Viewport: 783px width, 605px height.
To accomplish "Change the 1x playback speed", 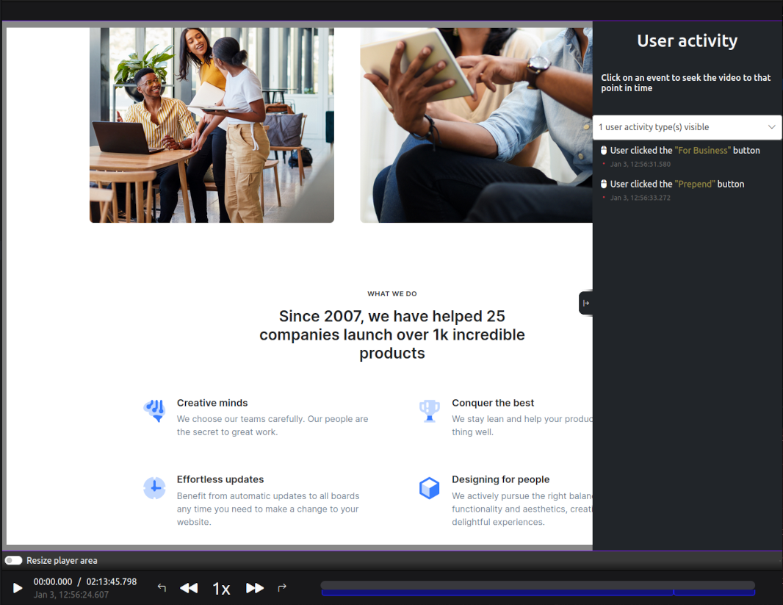I will (x=221, y=589).
